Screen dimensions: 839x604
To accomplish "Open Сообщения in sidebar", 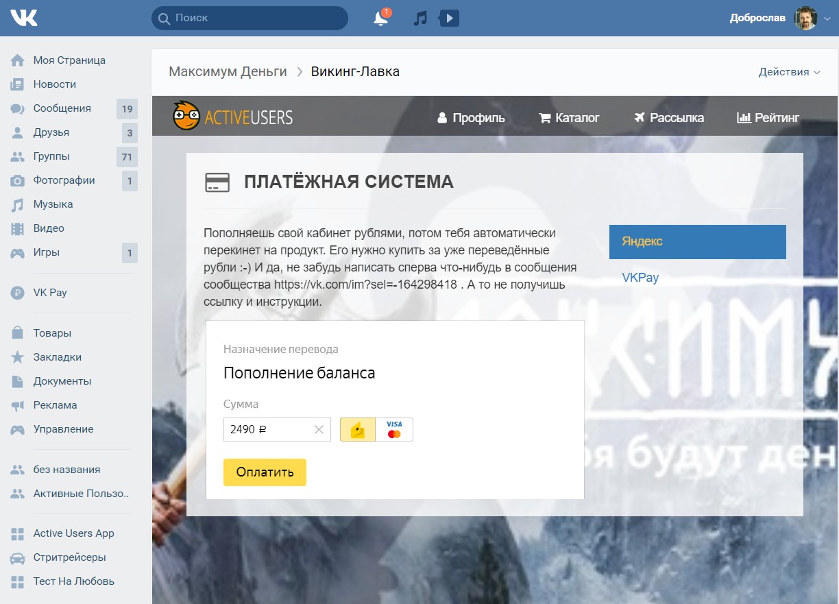I will point(62,108).
